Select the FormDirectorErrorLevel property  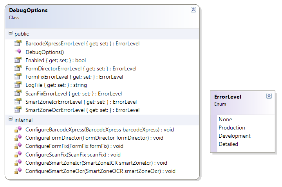click(81, 68)
